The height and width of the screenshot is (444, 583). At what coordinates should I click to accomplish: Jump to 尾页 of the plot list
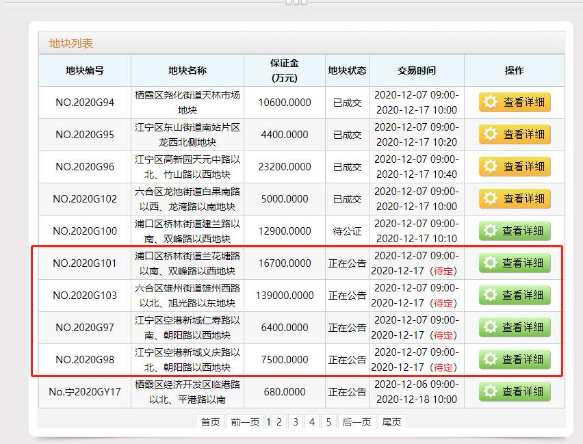click(391, 422)
